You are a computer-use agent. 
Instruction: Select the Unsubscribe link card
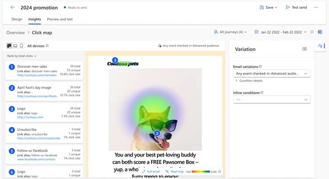pyautogui.click(x=44, y=134)
